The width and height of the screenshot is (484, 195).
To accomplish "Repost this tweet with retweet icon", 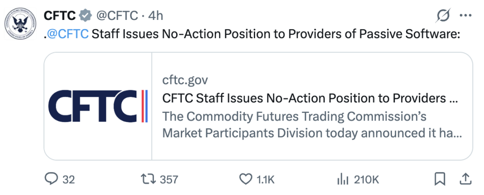I will (x=149, y=179).
